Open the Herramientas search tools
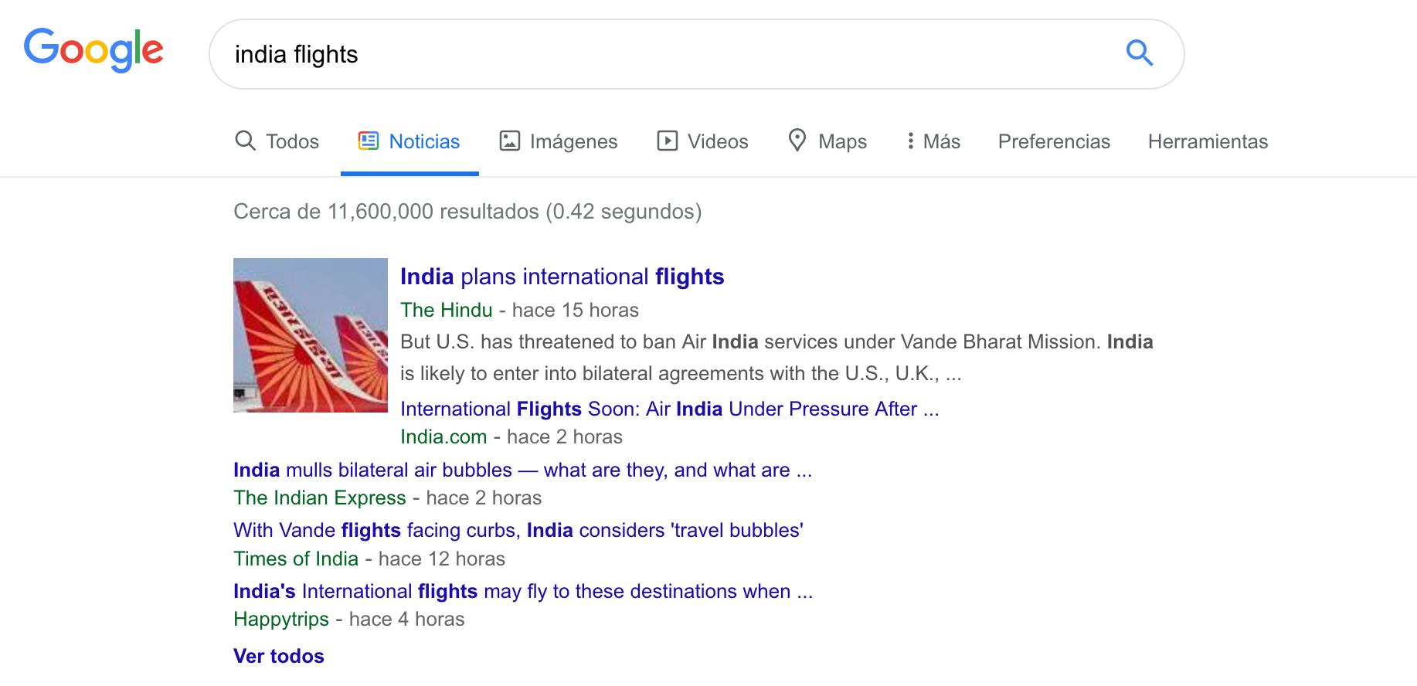 point(1208,141)
